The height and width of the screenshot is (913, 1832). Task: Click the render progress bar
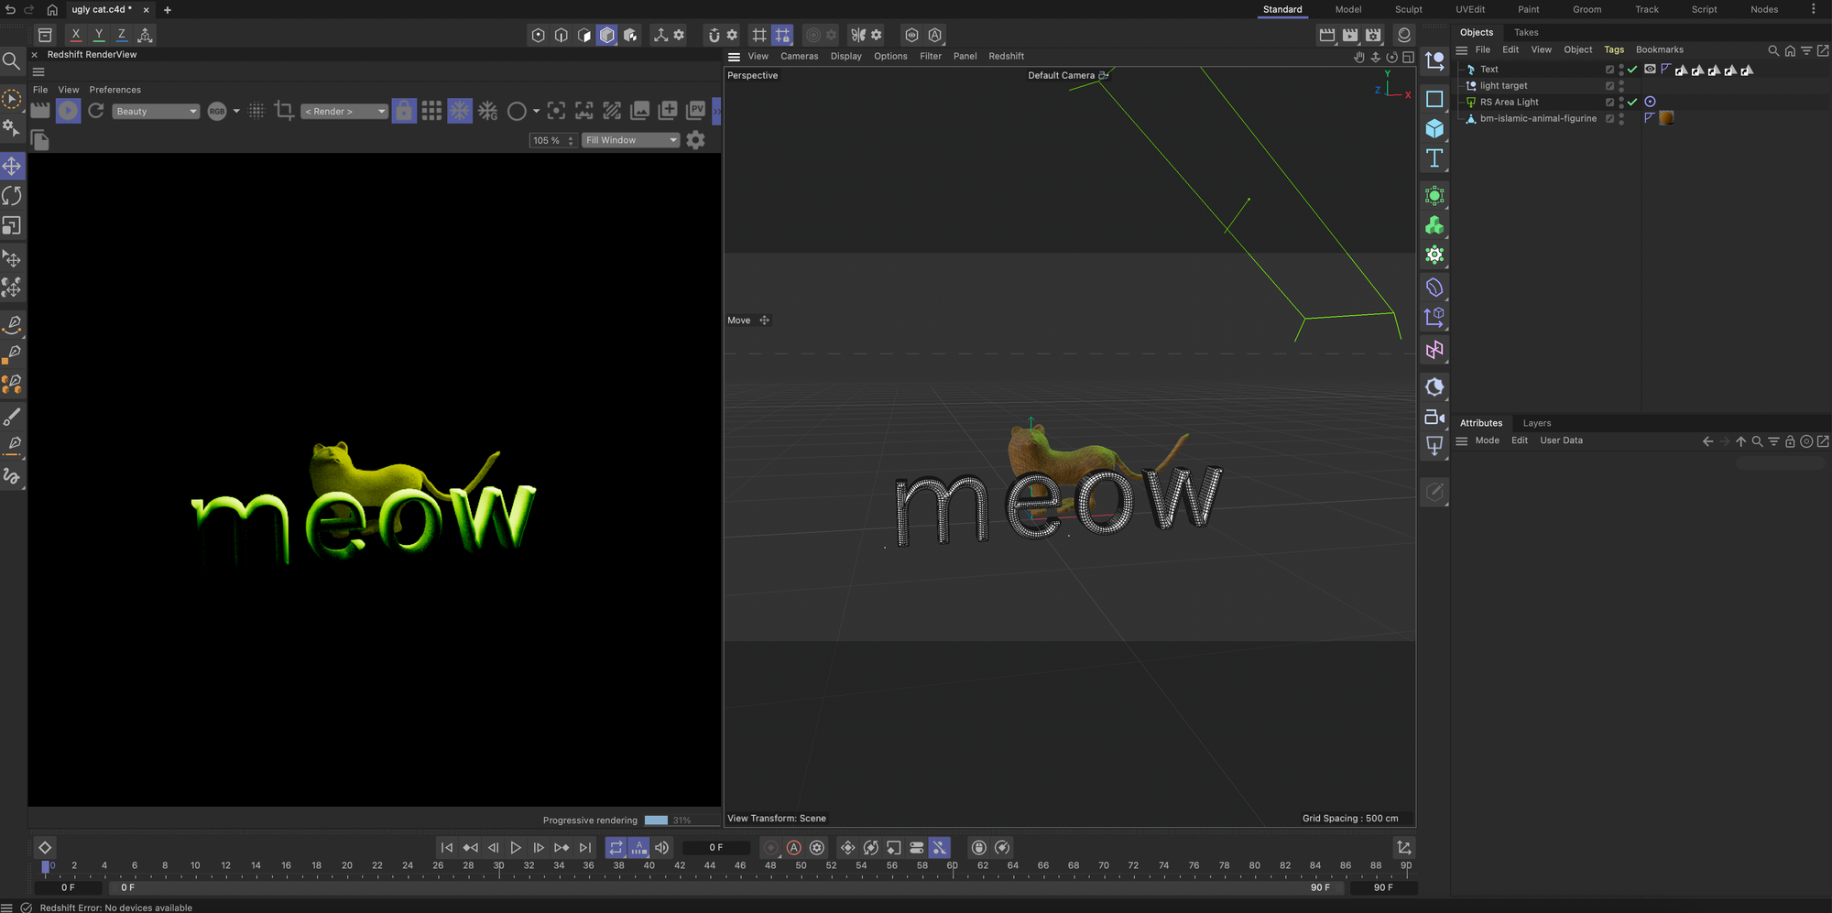(x=656, y=821)
